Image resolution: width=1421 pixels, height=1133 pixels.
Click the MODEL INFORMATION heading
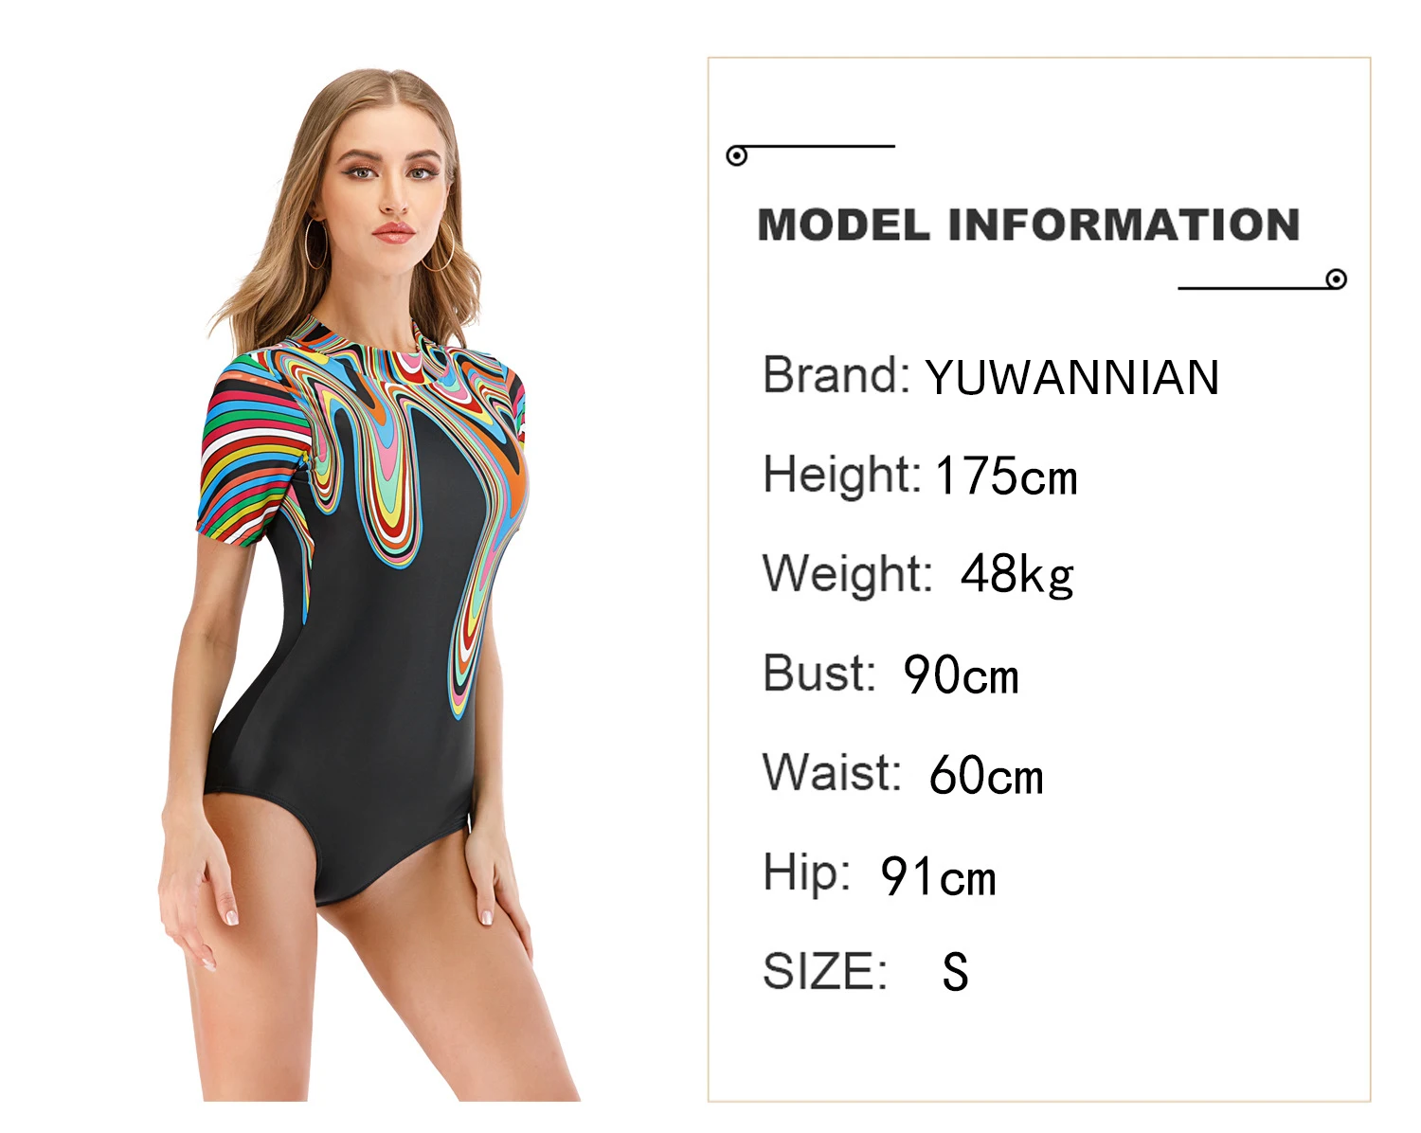pos(1029,225)
